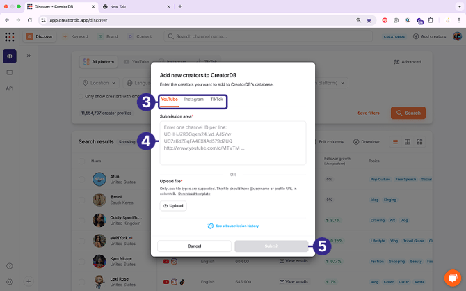Screen dimensions: 466x291
Task: Switch to the Keyword tab
Action: point(76,36)
